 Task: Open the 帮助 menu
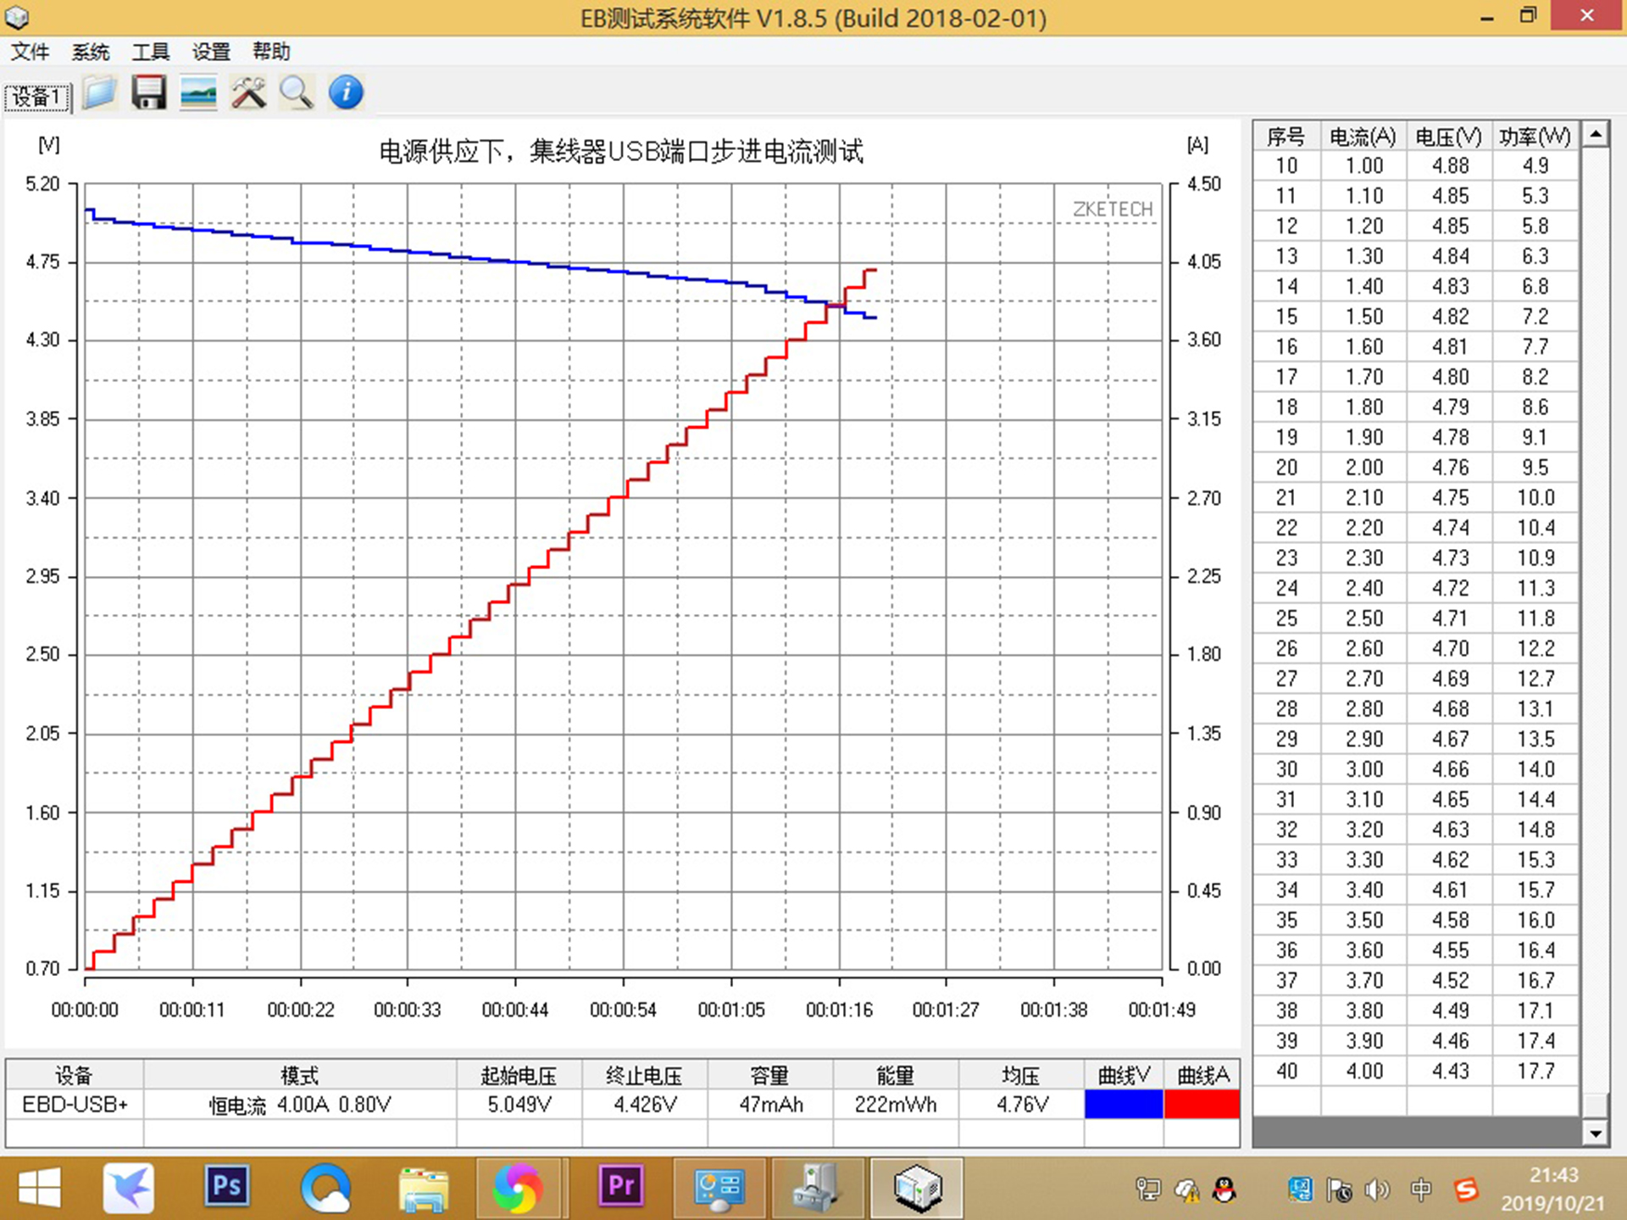tap(271, 53)
